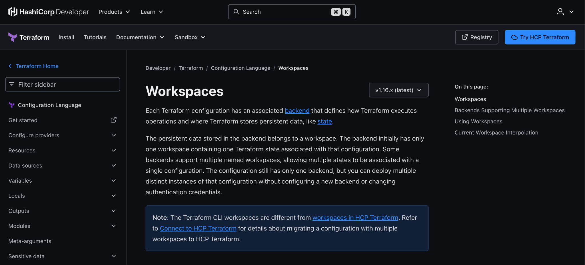Click the Filter sidebar input
Viewport: 585px width, 265px height.
coord(63,84)
